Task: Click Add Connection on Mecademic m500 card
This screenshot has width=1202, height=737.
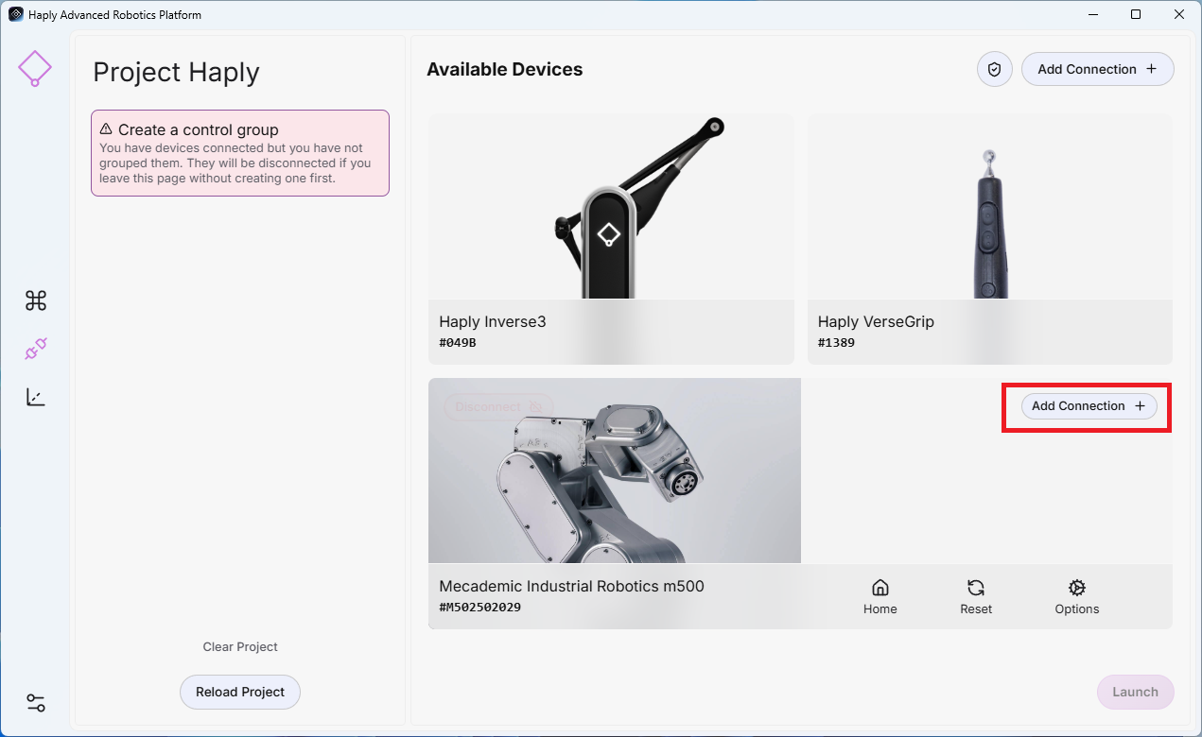Action: [1089, 406]
